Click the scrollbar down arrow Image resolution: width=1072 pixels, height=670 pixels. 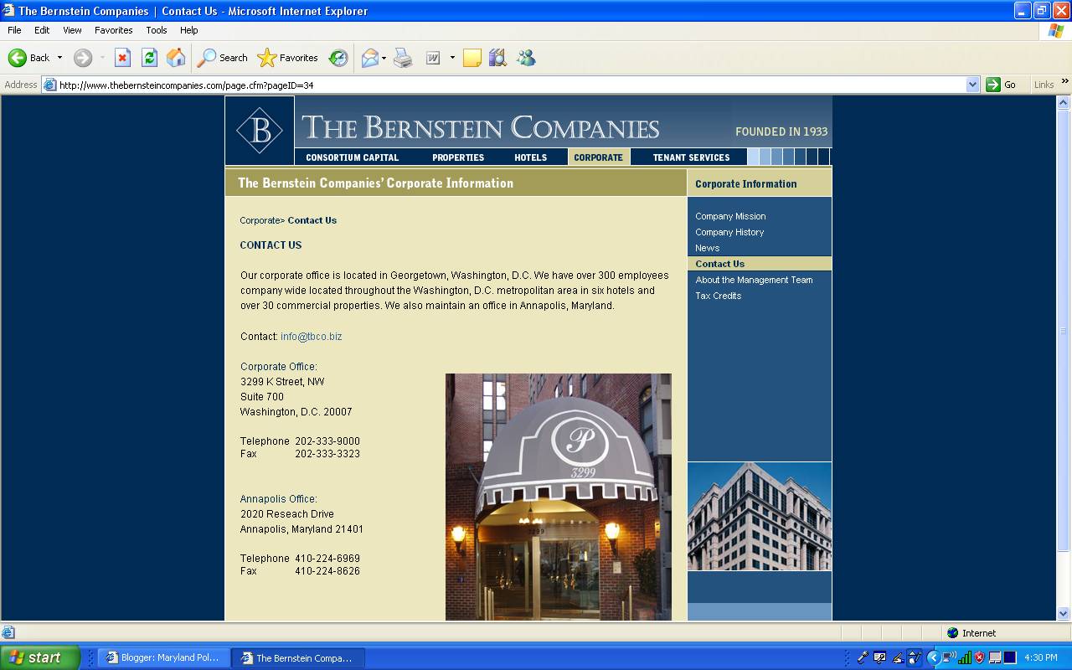click(x=1064, y=613)
